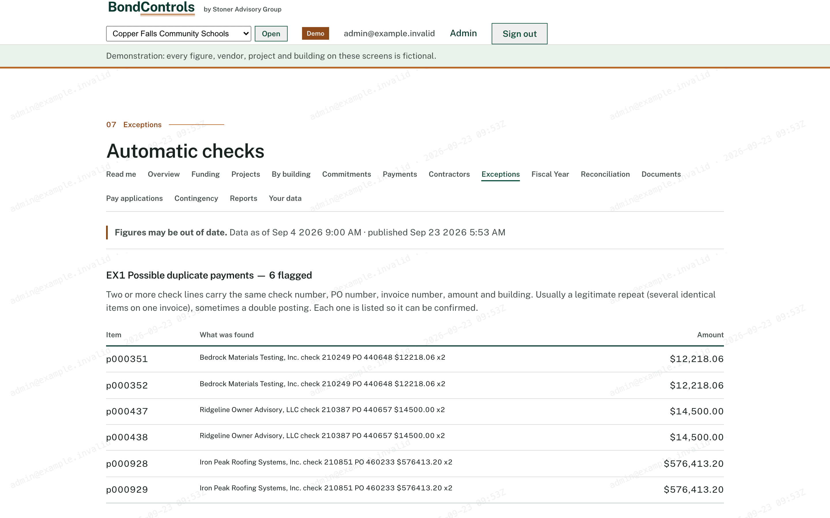
Task: Click the Bedrock Materials description in row p000351
Action: 322,357
